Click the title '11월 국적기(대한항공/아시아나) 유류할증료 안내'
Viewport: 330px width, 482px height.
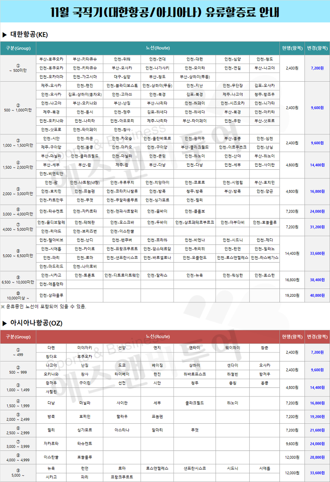[165, 12]
